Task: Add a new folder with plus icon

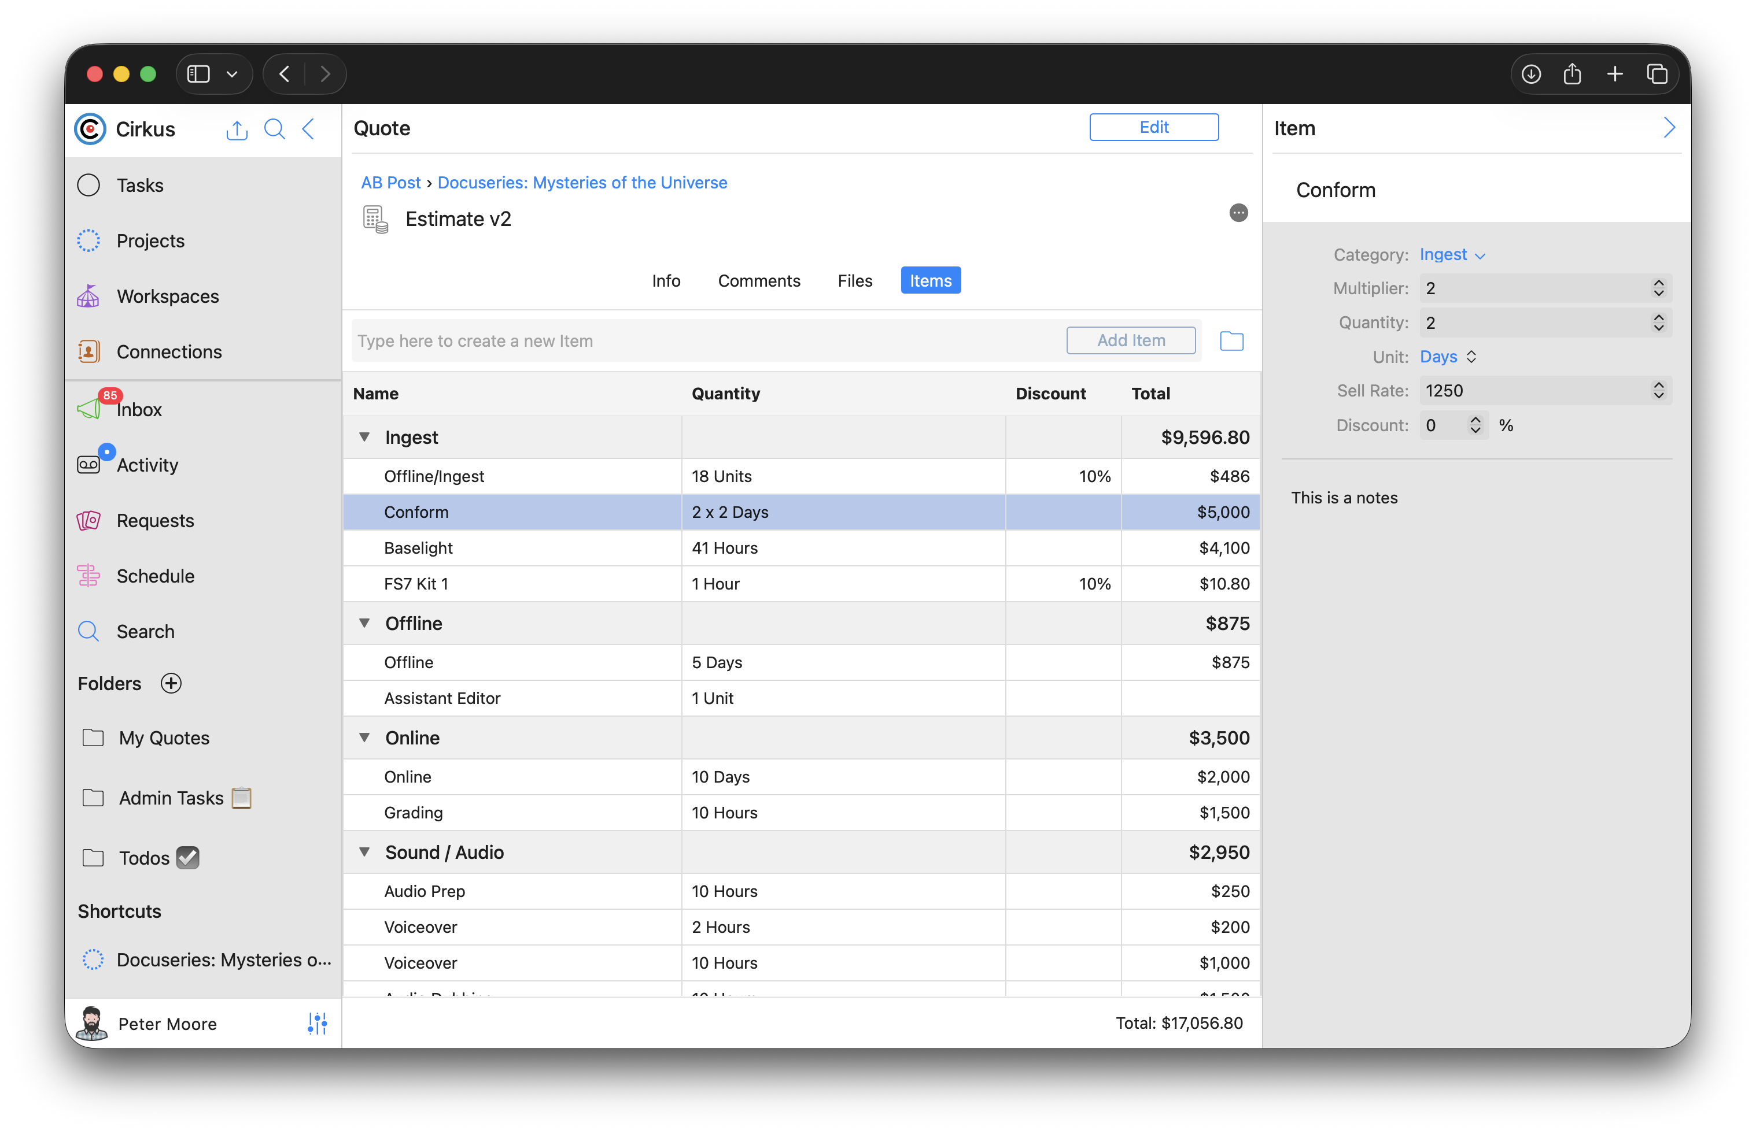Action: click(x=171, y=683)
